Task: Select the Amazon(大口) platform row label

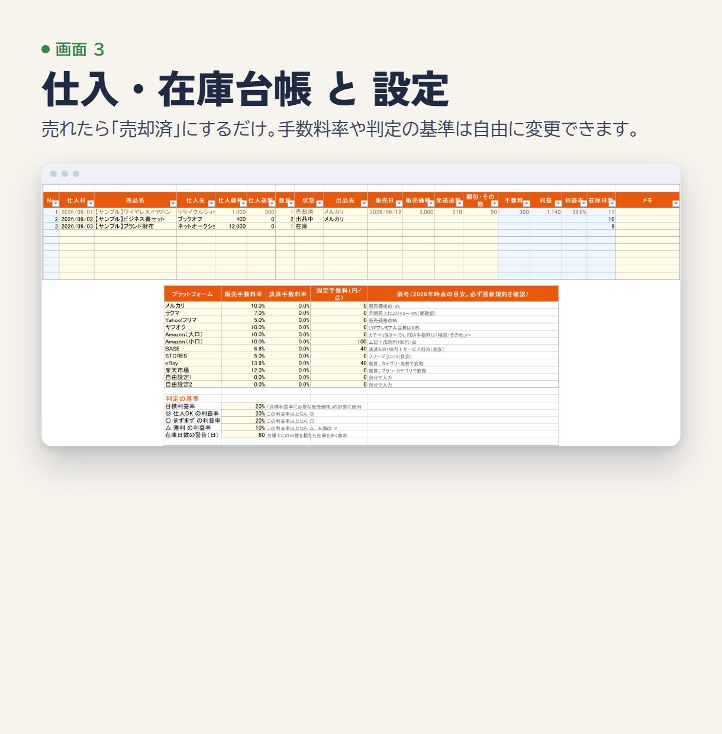Action: point(192,334)
